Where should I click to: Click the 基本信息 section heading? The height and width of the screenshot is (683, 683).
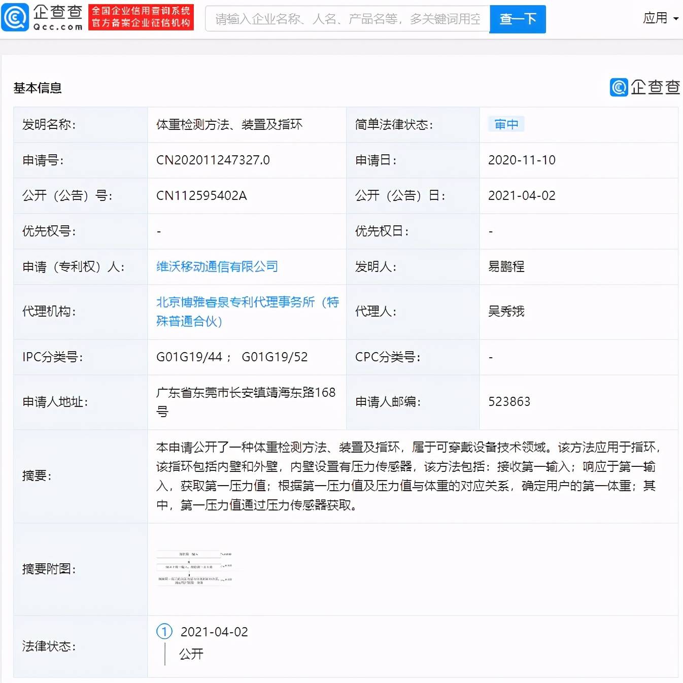38,88
